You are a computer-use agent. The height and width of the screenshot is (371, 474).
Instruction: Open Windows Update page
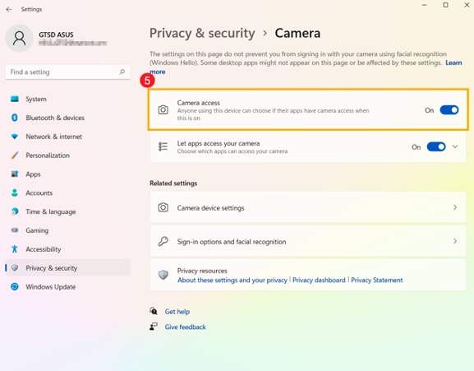point(67,286)
